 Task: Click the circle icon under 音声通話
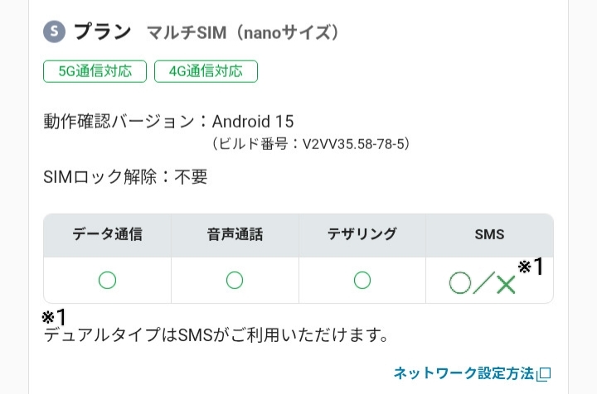pos(235,281)
